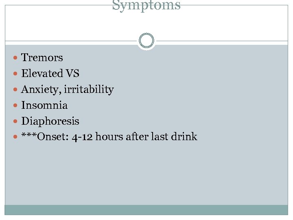The height and width of the screenshot is (220, 293).
Task: Click the circle ornament below the title
Action: point(146,41)
